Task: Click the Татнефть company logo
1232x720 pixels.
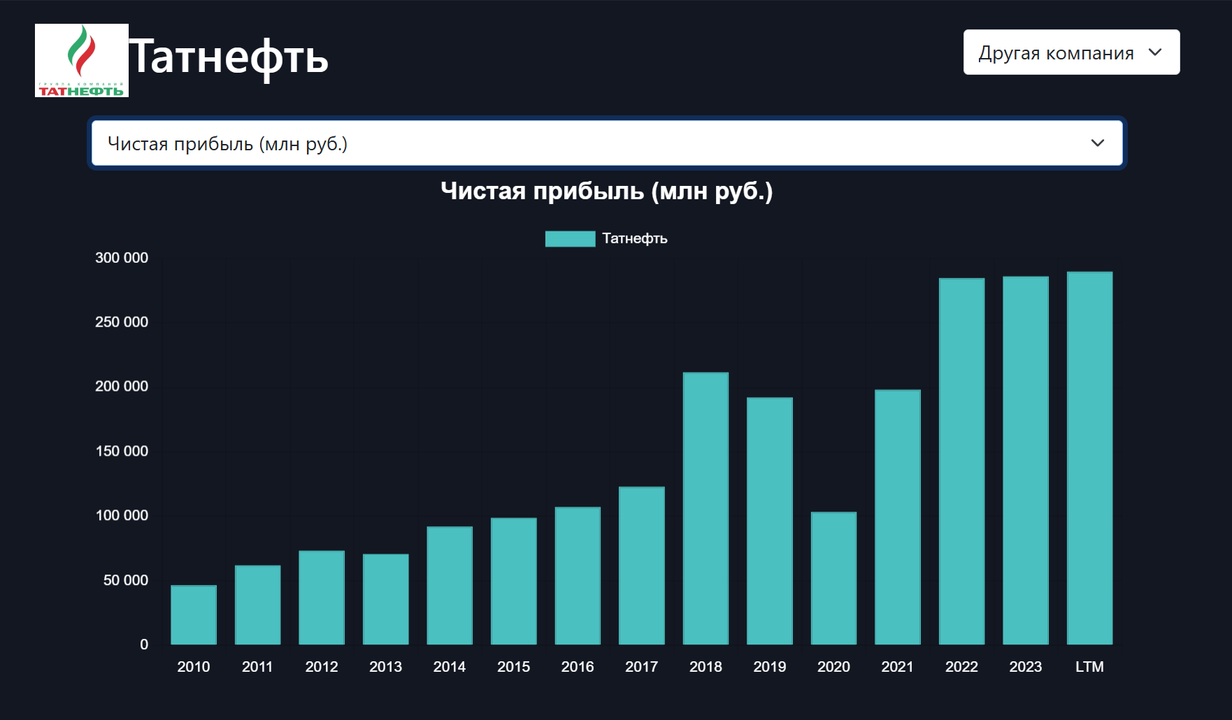Action: pyautogui.click(x=82, y=61)
